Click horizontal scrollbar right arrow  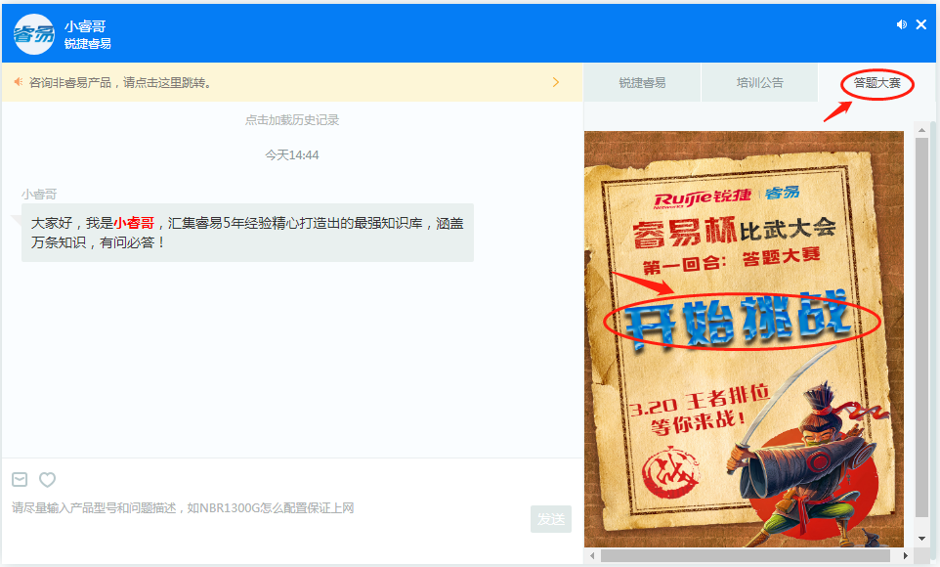point(905,555)
